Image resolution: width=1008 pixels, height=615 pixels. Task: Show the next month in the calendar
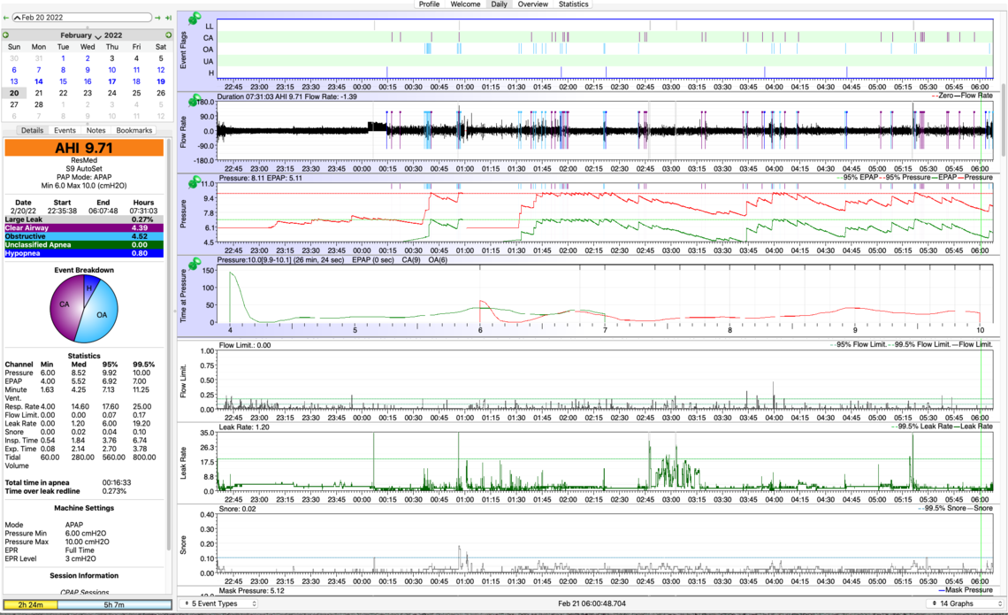tap(168, 35)
